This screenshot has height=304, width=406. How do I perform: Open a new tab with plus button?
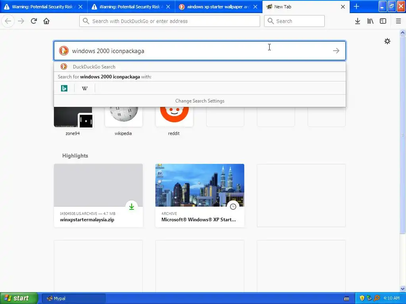[356, 6]
